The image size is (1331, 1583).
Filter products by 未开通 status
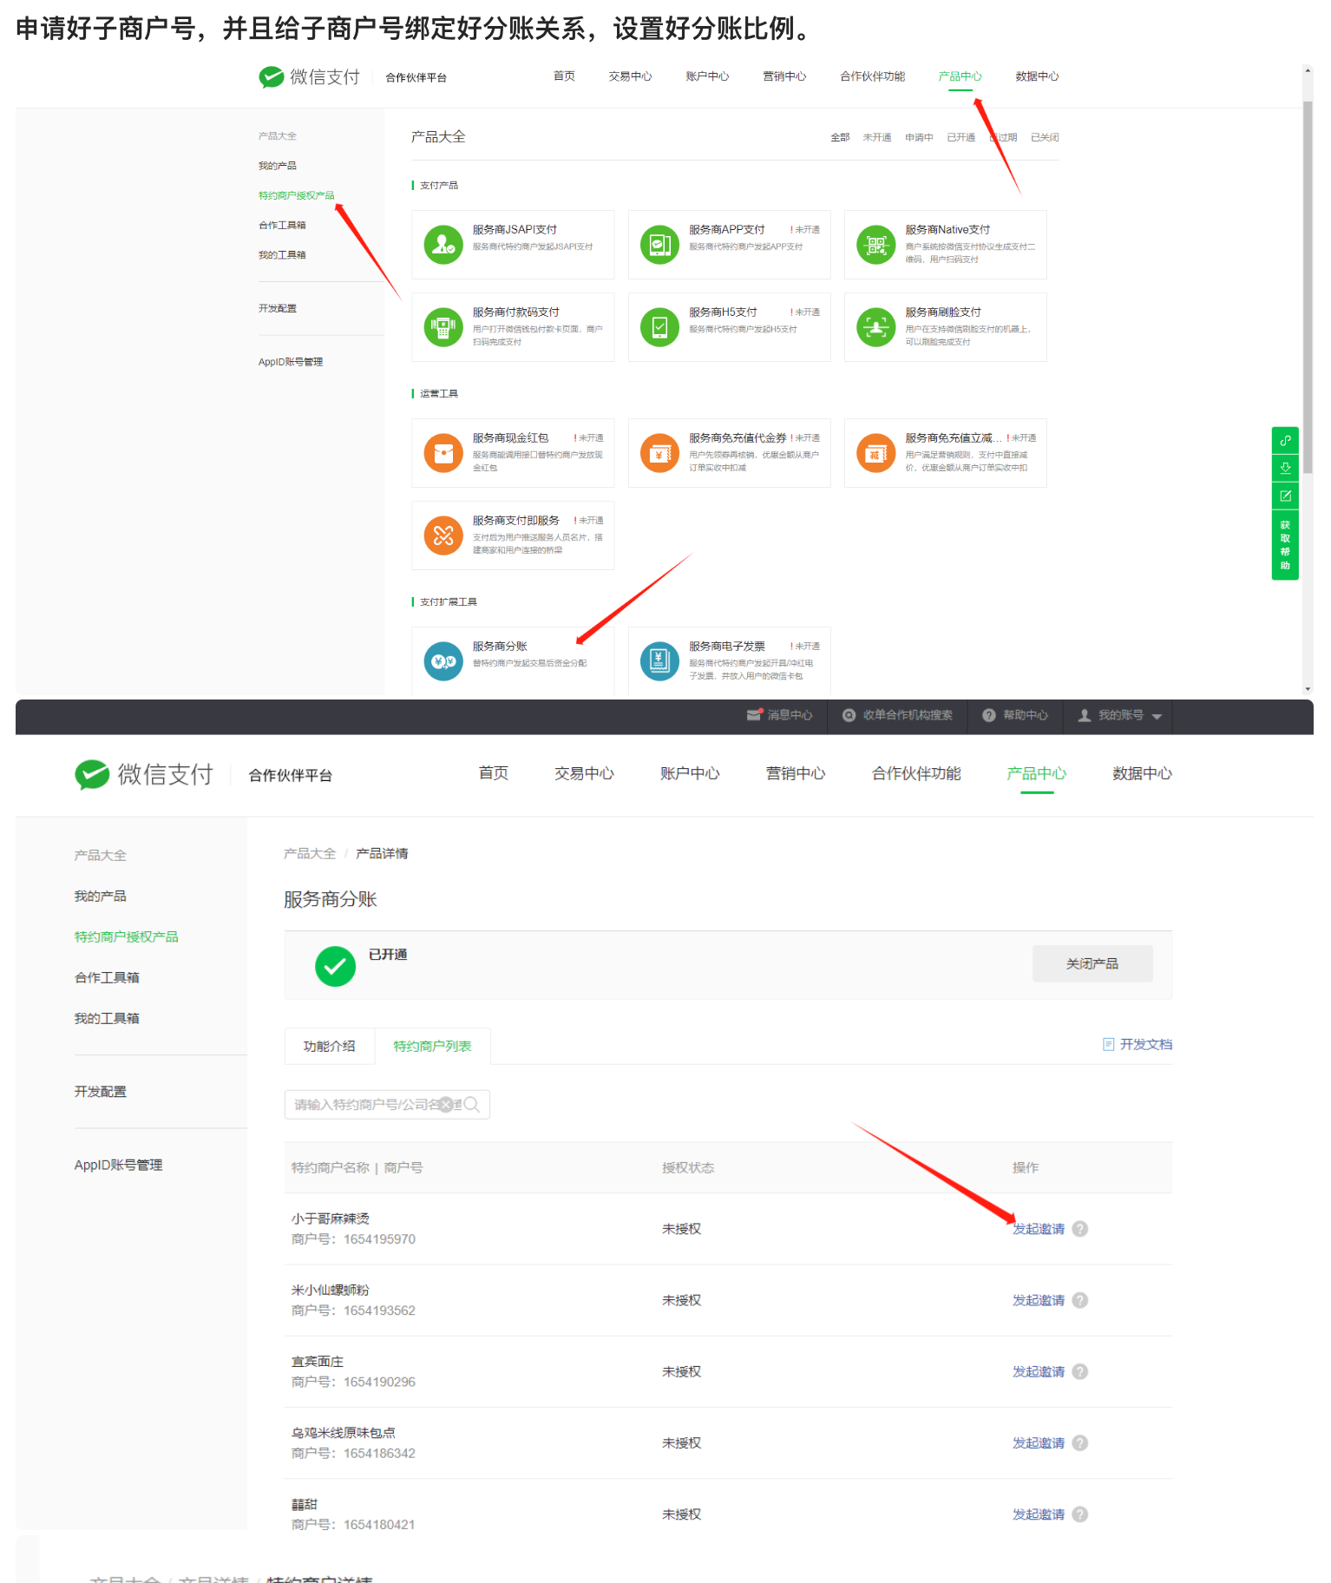877,137
